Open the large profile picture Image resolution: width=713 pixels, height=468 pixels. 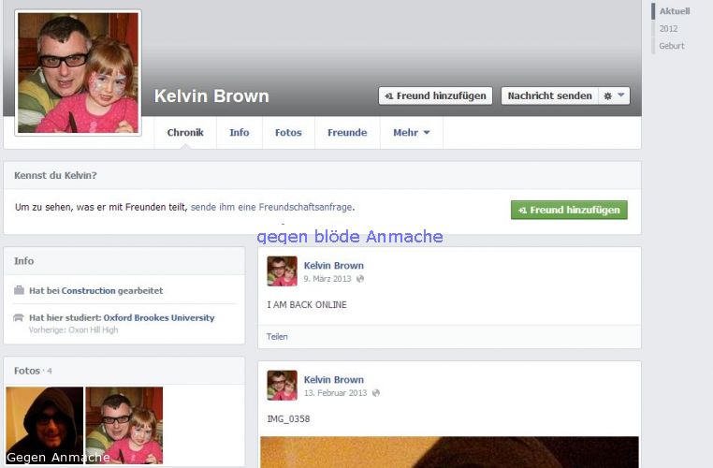click(x=78, y=73)
